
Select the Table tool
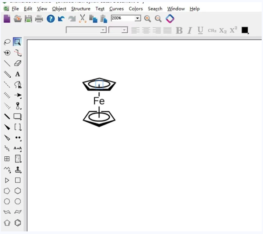(7, 159)
